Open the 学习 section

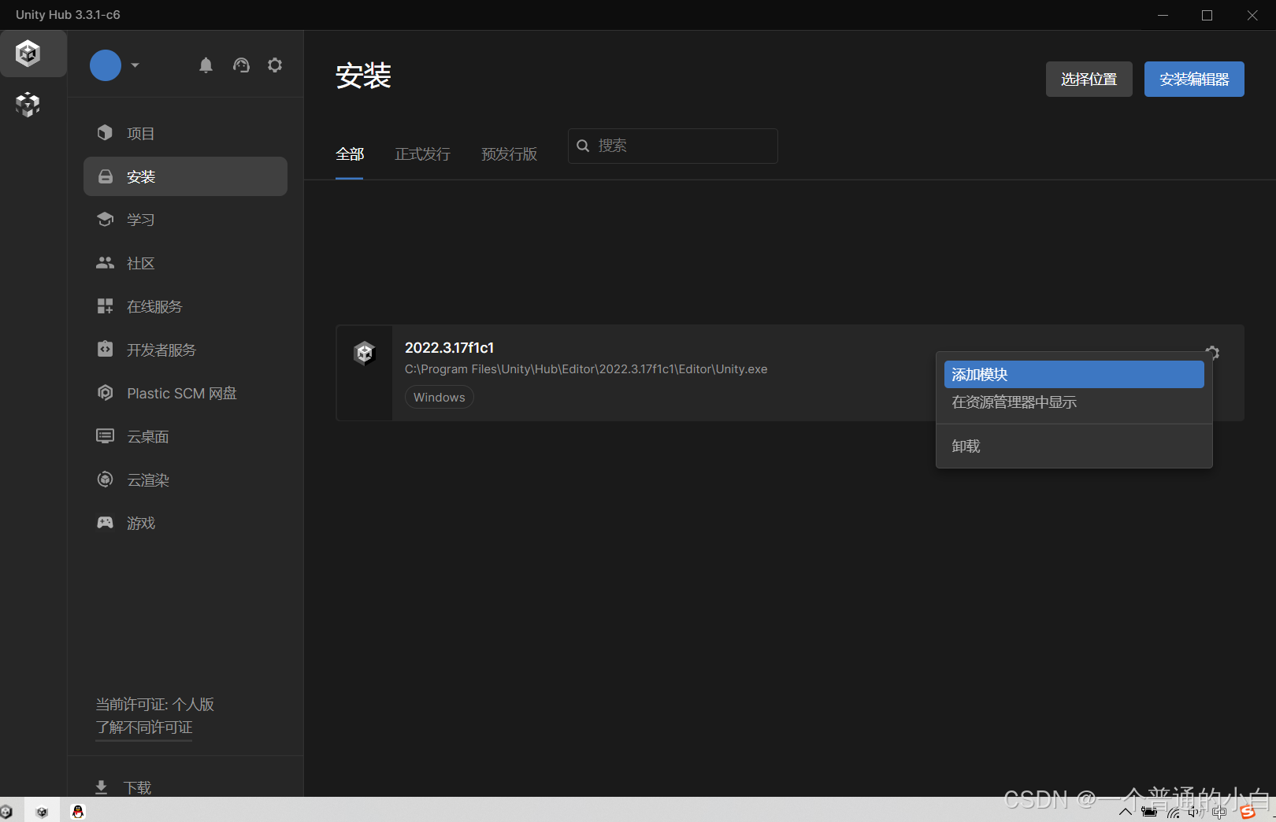[x=185, y=220]
